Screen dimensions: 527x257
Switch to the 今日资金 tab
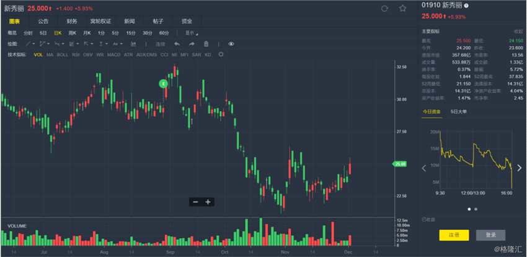coord(432,112)
